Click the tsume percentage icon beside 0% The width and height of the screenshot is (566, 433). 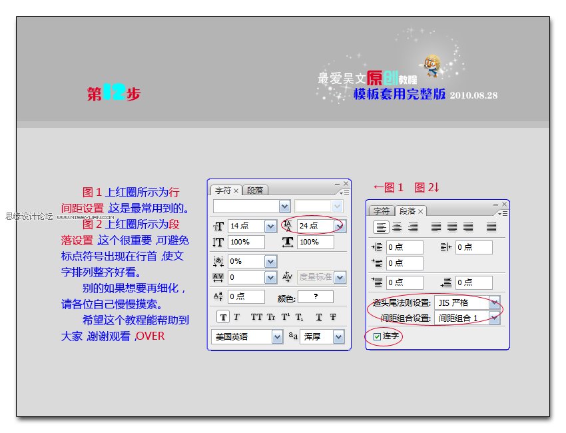pos(218,261)
